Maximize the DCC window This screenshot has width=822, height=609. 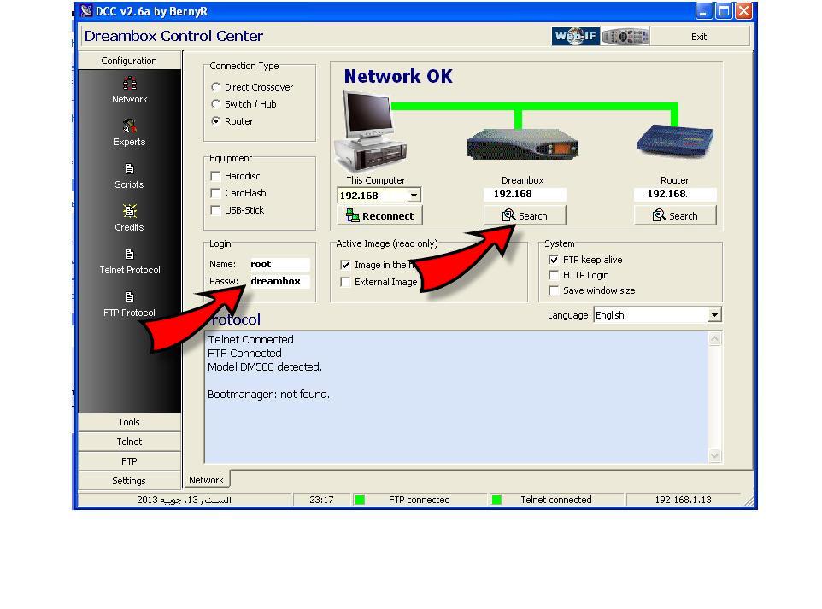(724, 11)
